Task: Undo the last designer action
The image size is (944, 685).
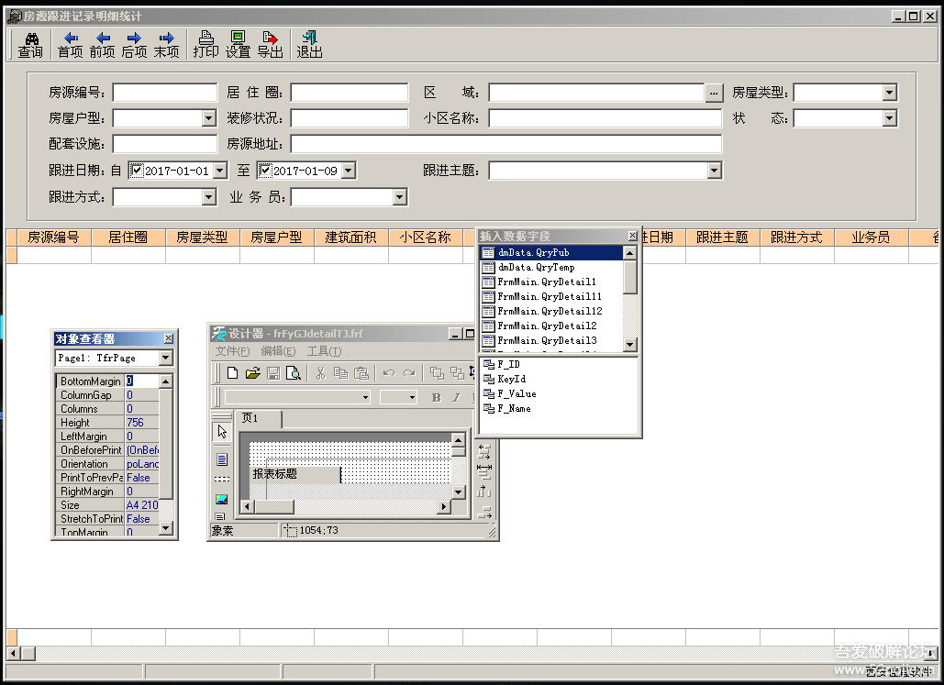Action: (x=389, y=374)
